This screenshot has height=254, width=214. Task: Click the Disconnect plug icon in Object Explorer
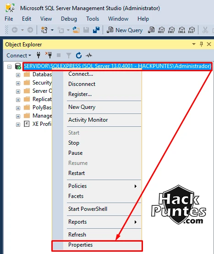49,55
